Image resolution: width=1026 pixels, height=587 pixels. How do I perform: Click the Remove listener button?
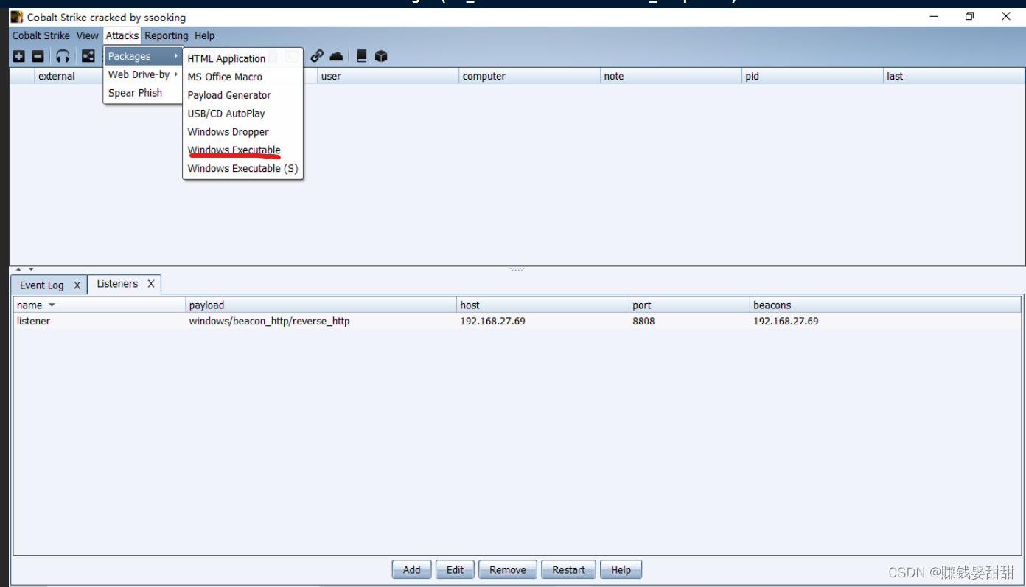coord(508,570)
